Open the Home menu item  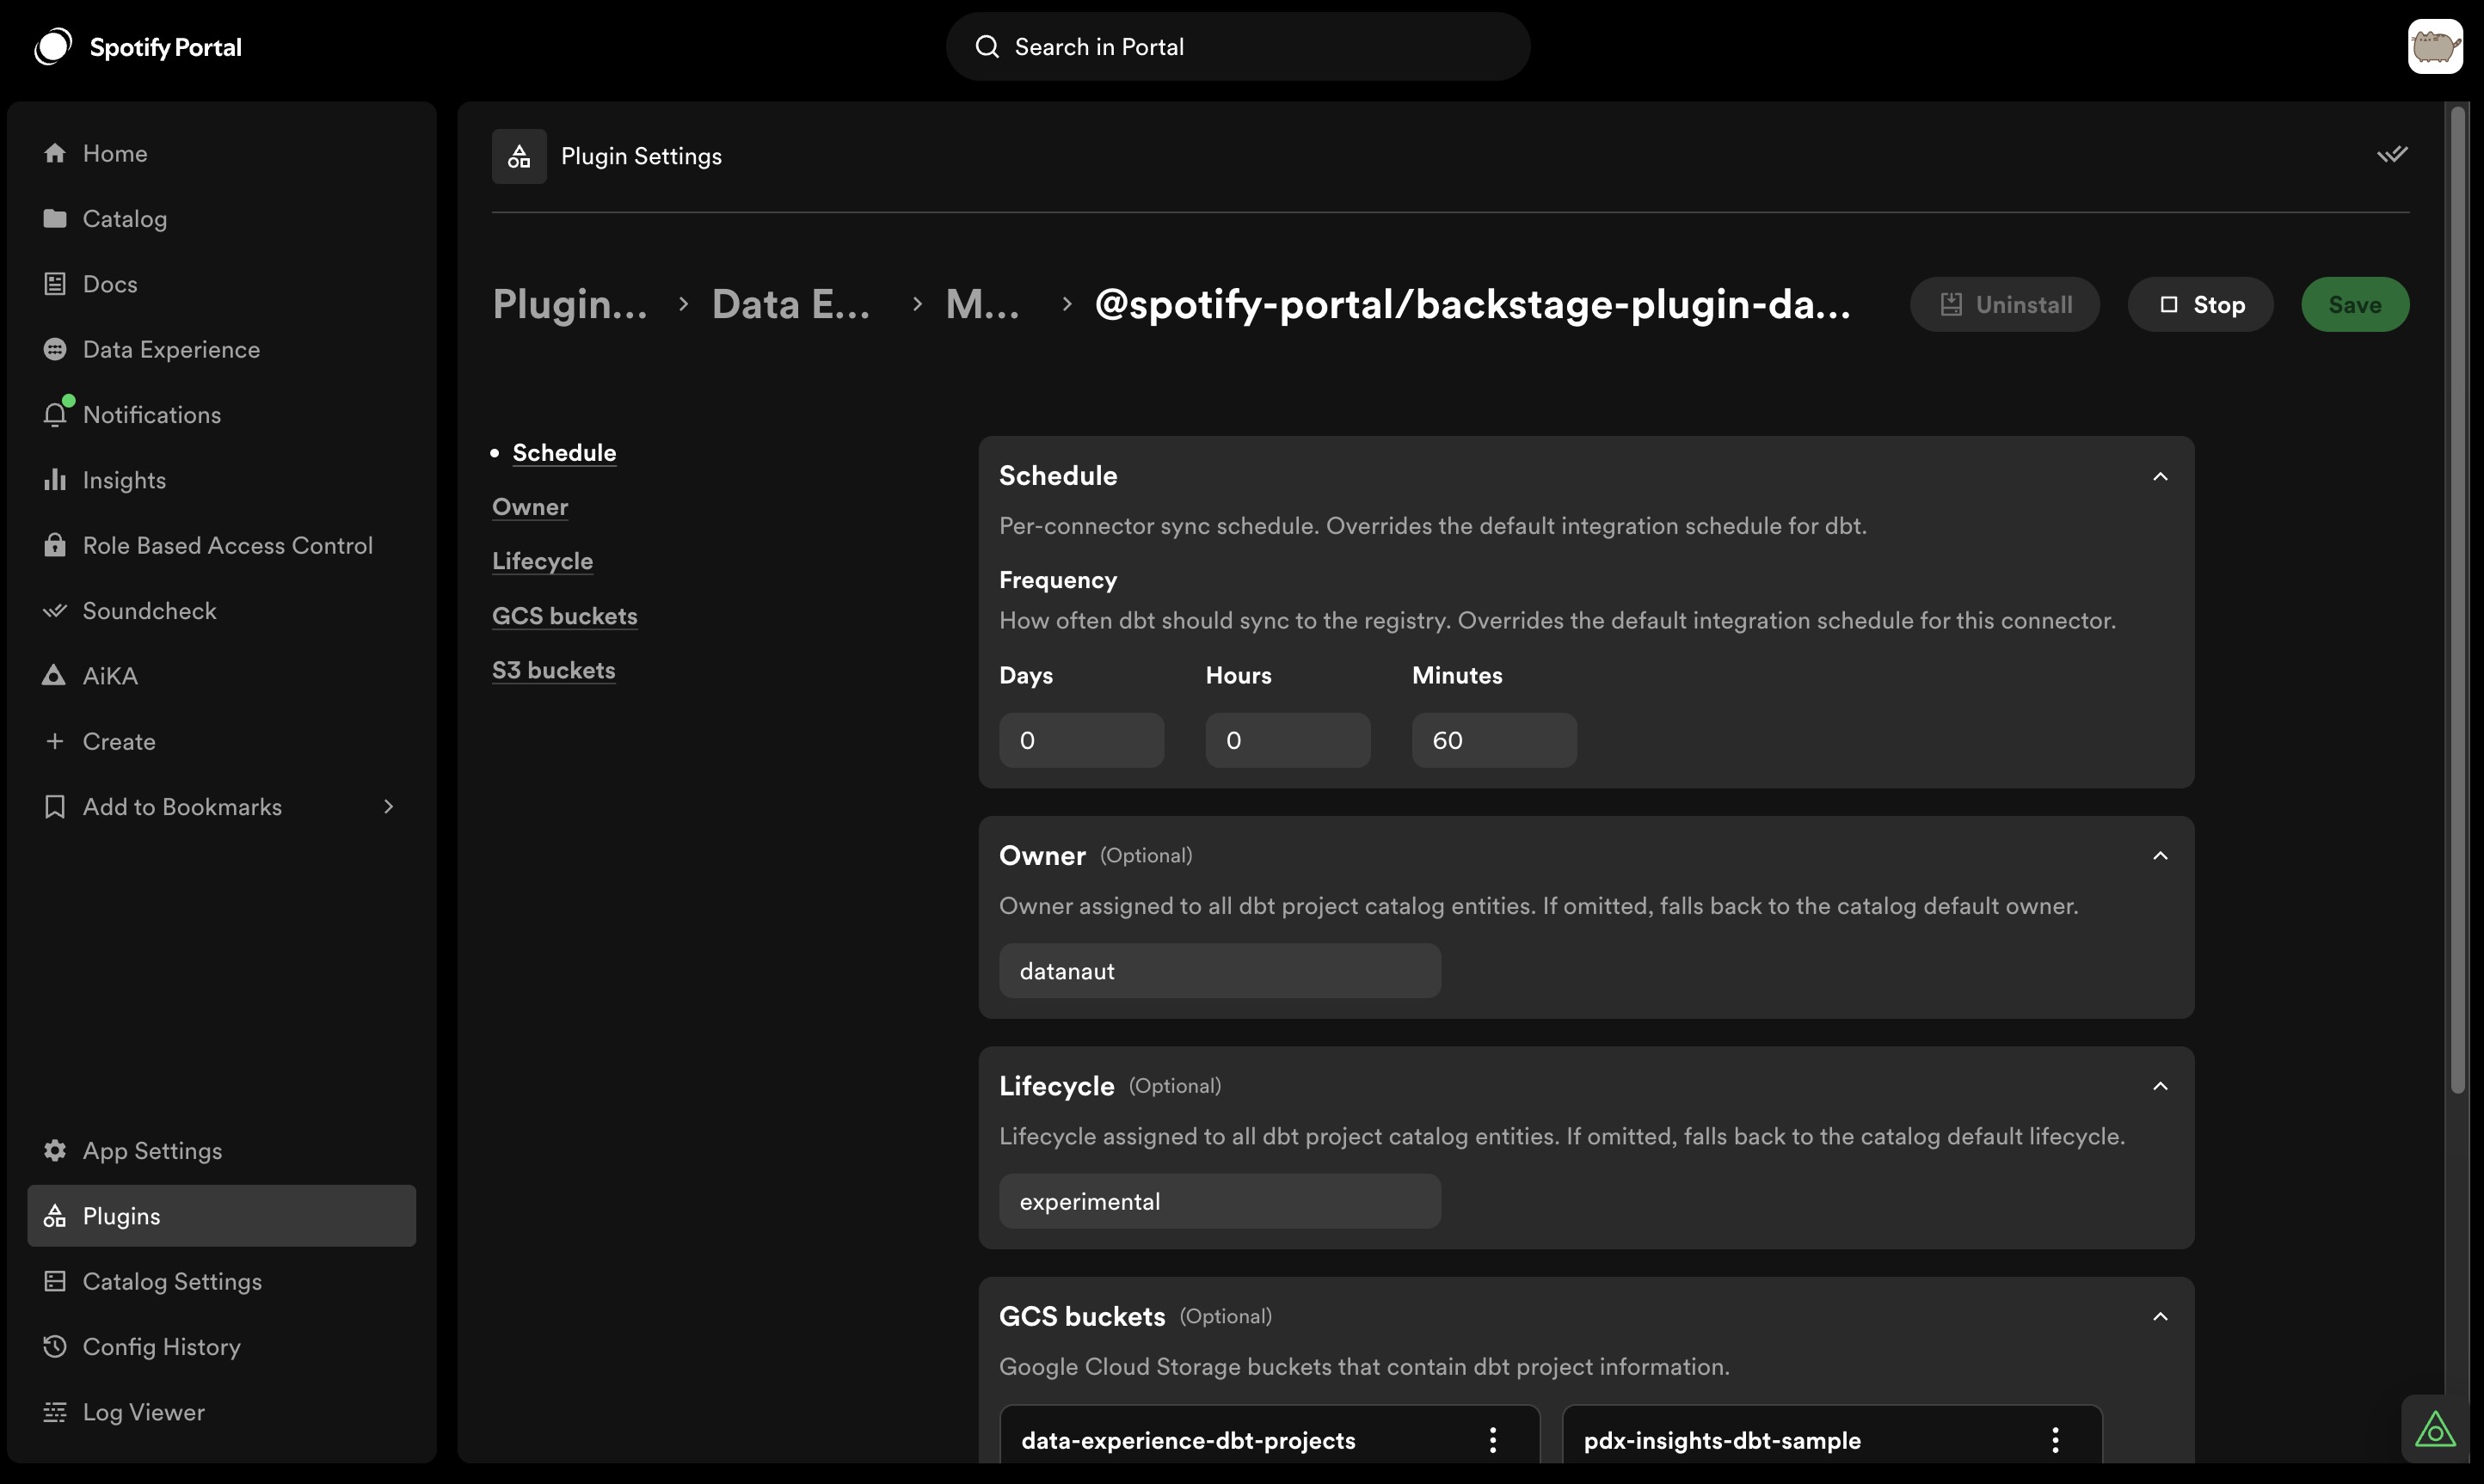point(222,153)
